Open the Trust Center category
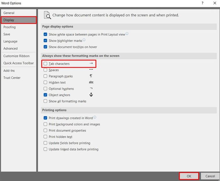 click(x=19, y=78)
